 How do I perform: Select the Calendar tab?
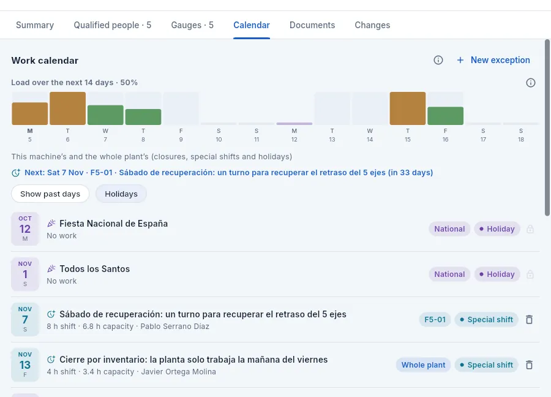coord(252,25)
